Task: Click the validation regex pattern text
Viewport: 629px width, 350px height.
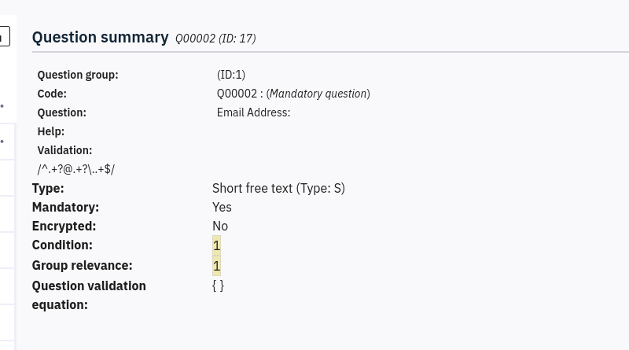Action: pyautogui.click(x=76, y=169)
